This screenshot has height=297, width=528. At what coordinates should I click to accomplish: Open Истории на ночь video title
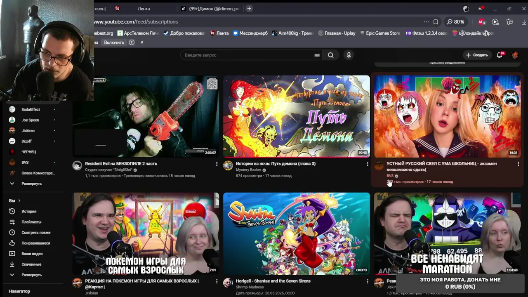276,164
